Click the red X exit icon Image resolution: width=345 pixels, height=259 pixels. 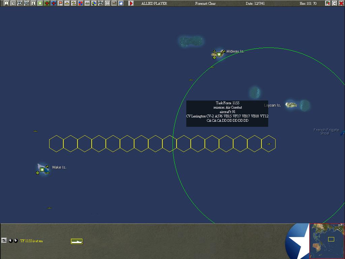[341, 3]
